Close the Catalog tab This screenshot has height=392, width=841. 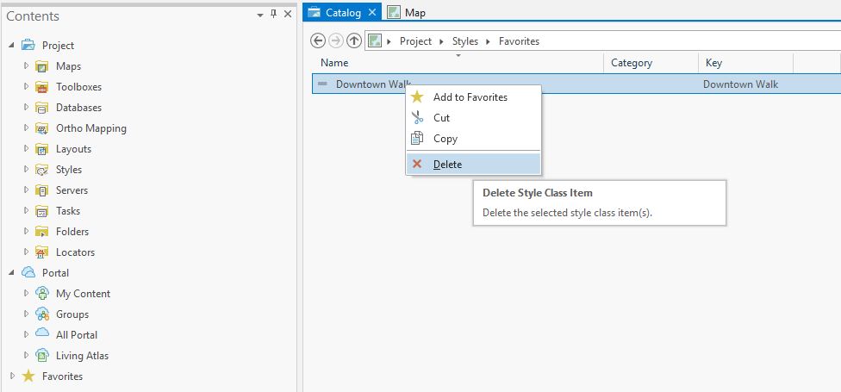pyautogui.click(x=372, y=13)
